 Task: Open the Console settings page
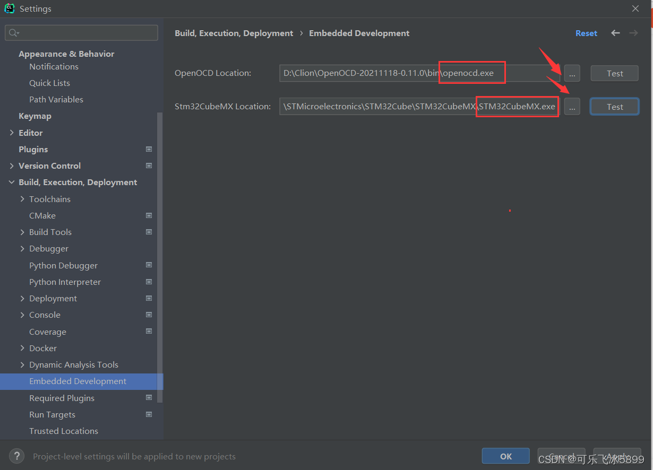coord(45,315)
